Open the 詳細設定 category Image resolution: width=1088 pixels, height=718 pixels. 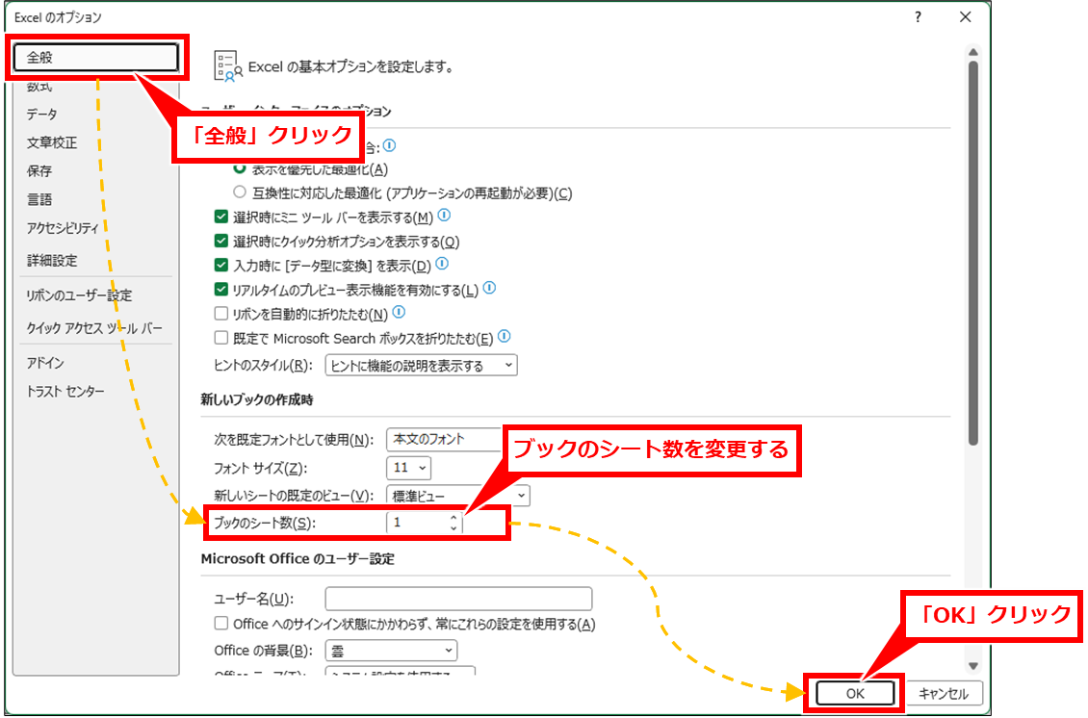[52, 261]
